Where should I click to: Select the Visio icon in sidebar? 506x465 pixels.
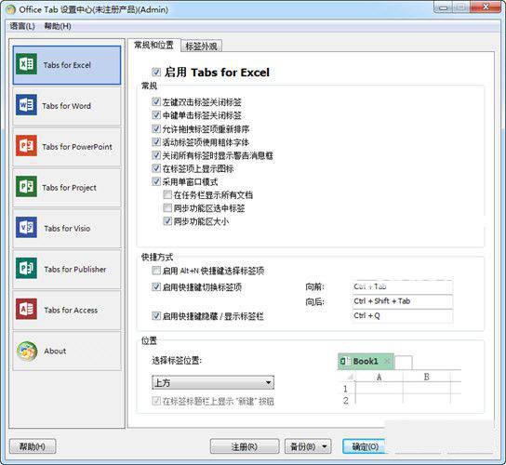pyautogui.click(x=26, y=228)
